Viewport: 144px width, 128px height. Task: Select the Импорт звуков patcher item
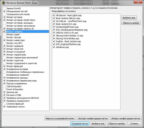coord(14,37)
